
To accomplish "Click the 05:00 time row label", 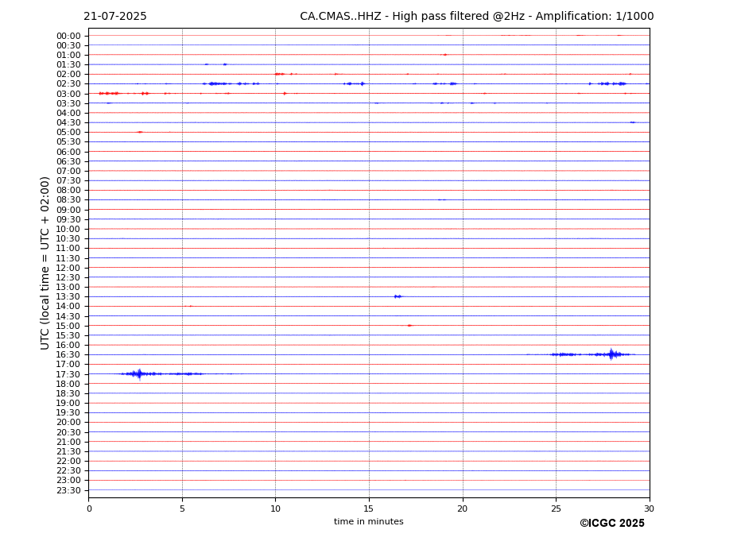I will point(68,133).
